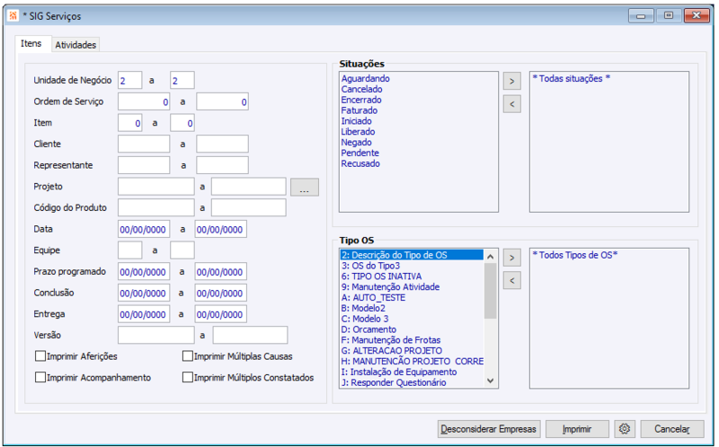Select Encerrado in the Situações list
Viewport: 719px width, 447px height.
(x=361, y=100)
